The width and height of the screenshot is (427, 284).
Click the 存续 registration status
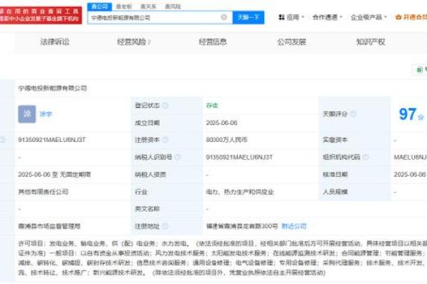(x=212, y=106)
